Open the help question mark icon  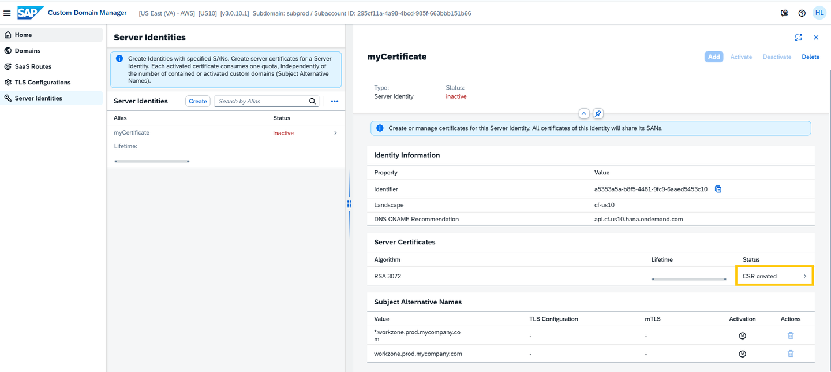(x=802, y=13)
